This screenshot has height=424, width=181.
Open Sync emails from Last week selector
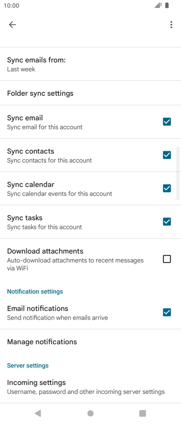90,64
